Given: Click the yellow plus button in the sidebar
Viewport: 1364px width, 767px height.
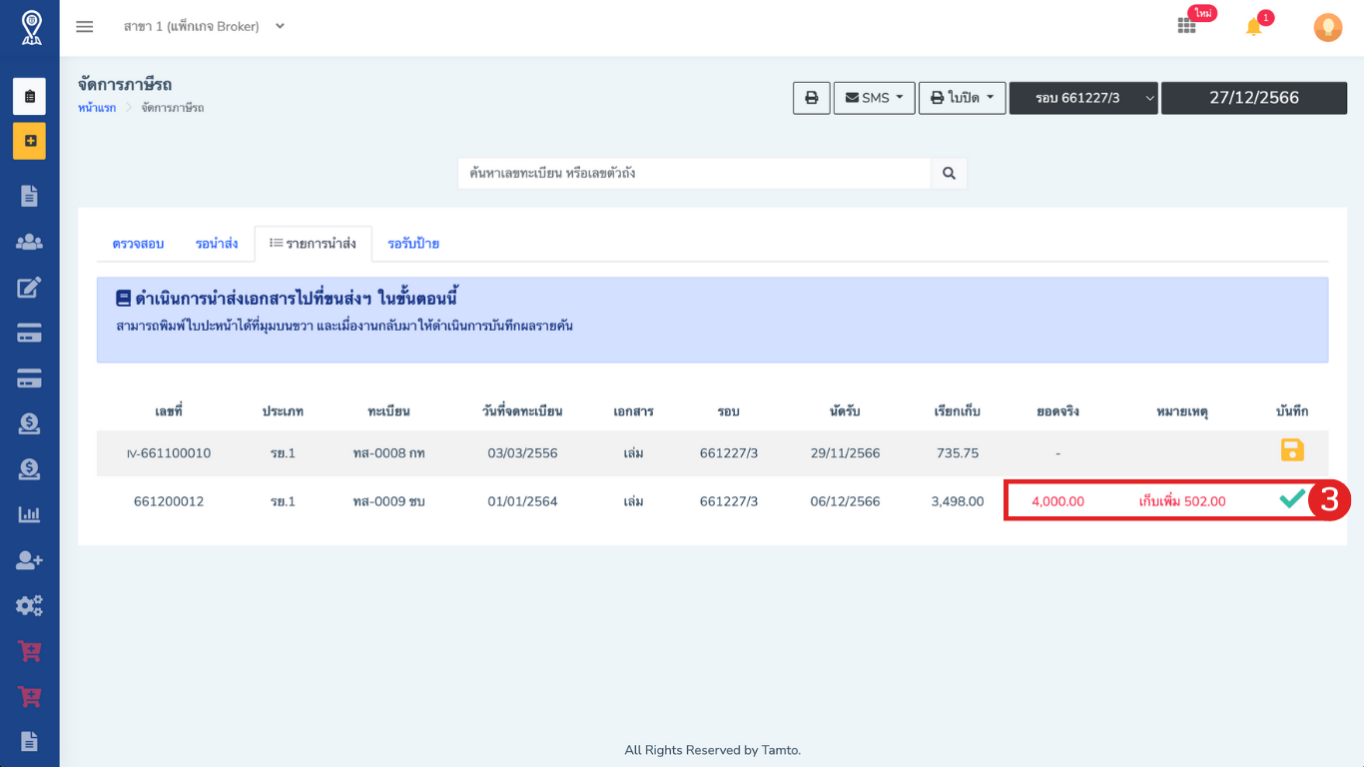Looking at the screenshot, I should (30, 141).
